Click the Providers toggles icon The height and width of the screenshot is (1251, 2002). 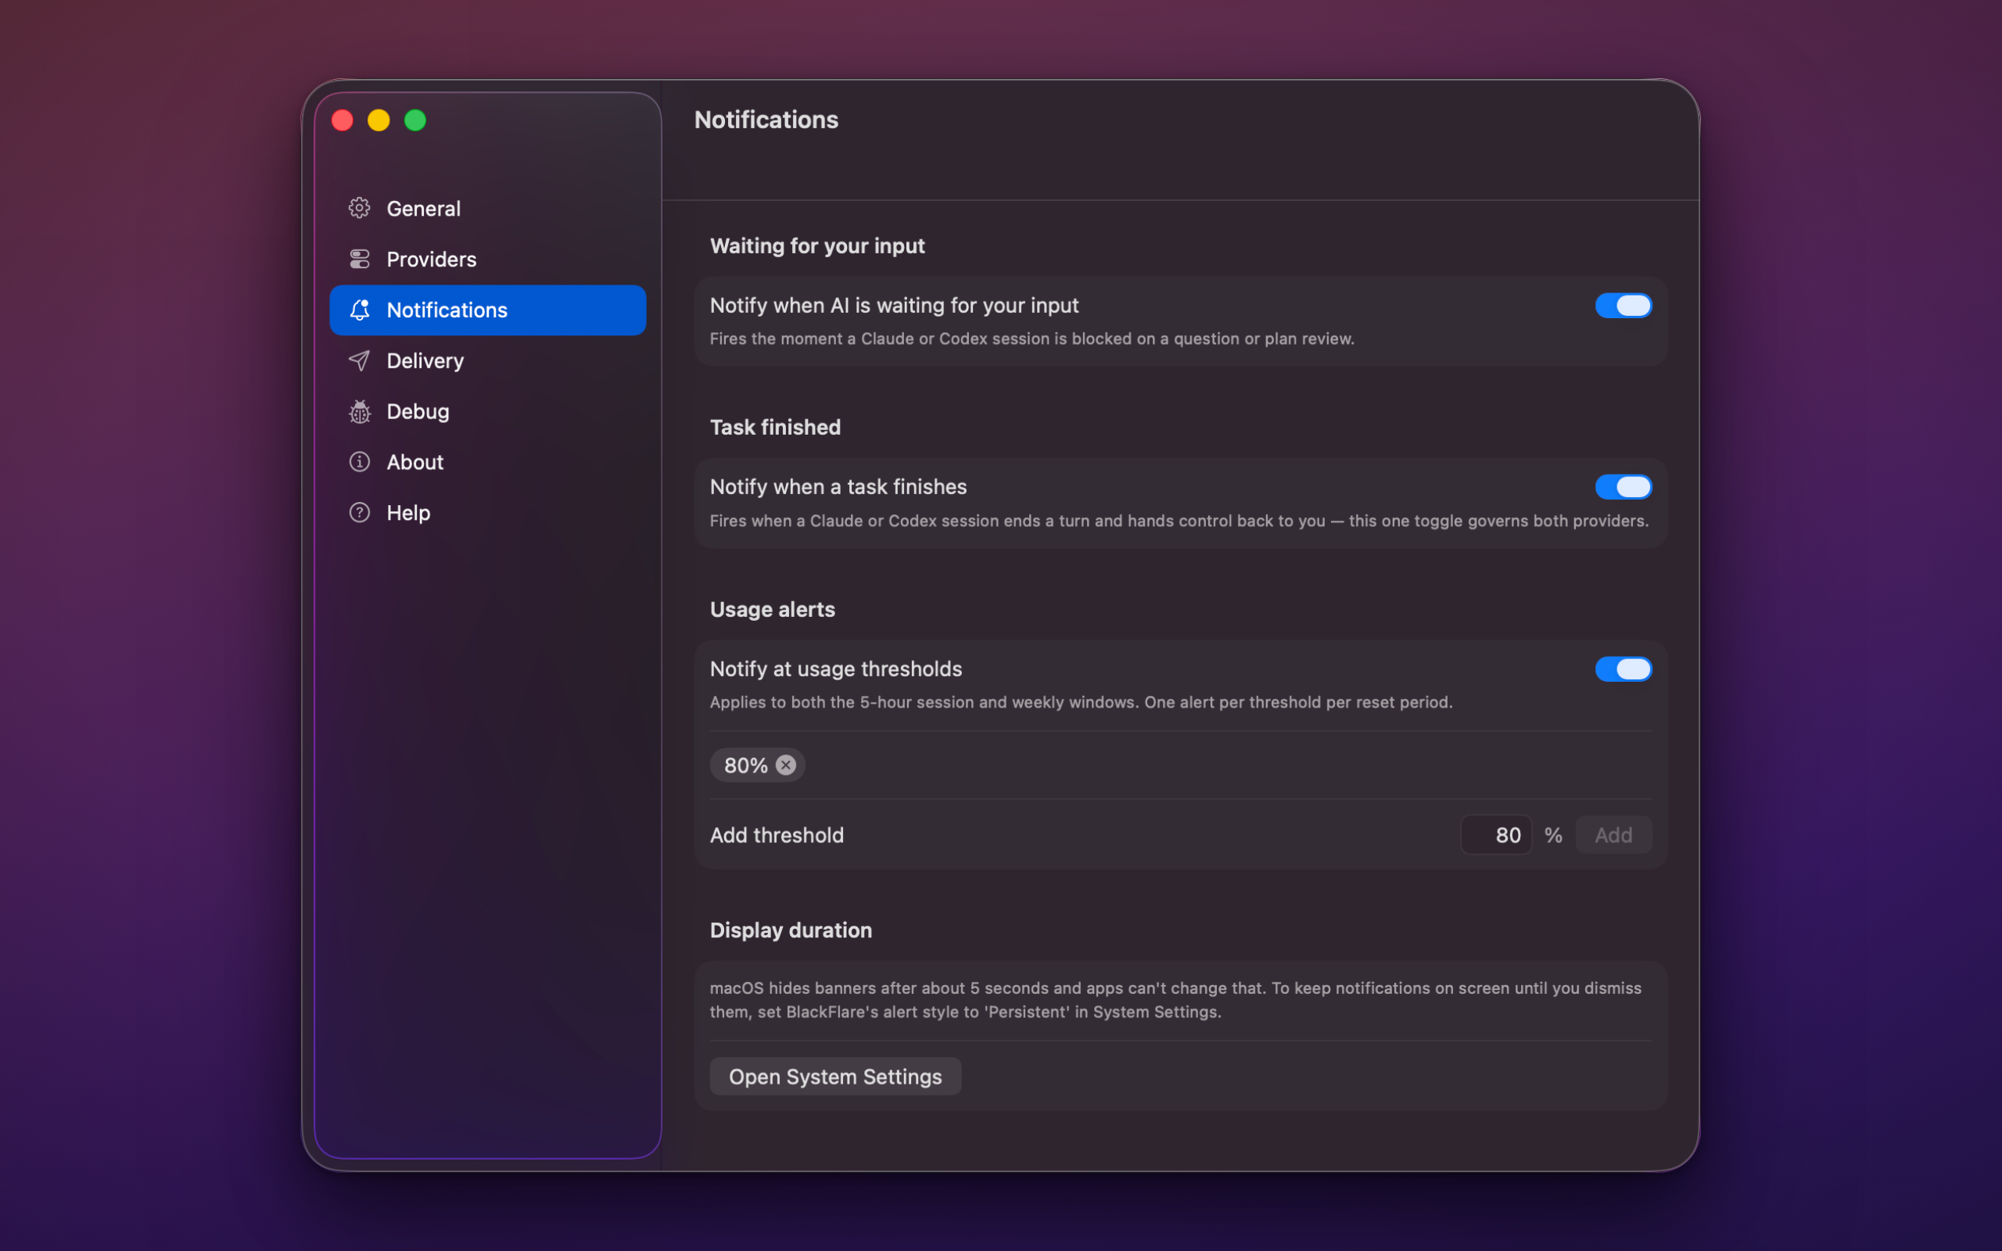(x=359, y=259)
